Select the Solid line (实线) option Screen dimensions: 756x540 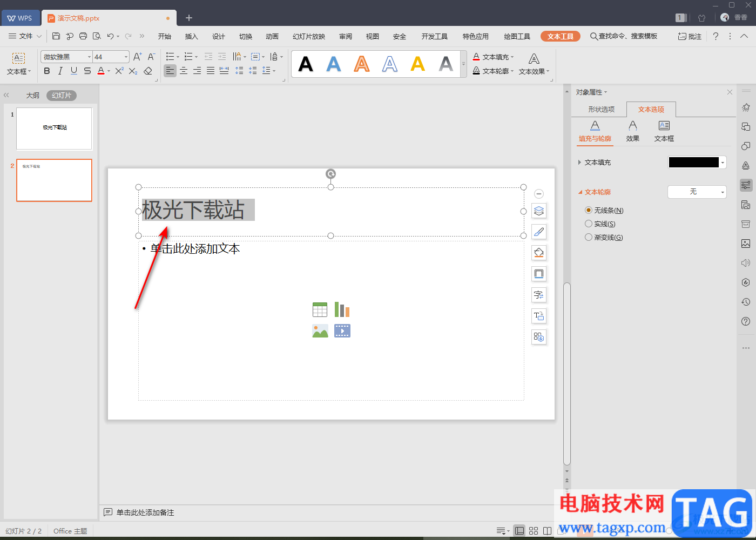coord(600,224)
